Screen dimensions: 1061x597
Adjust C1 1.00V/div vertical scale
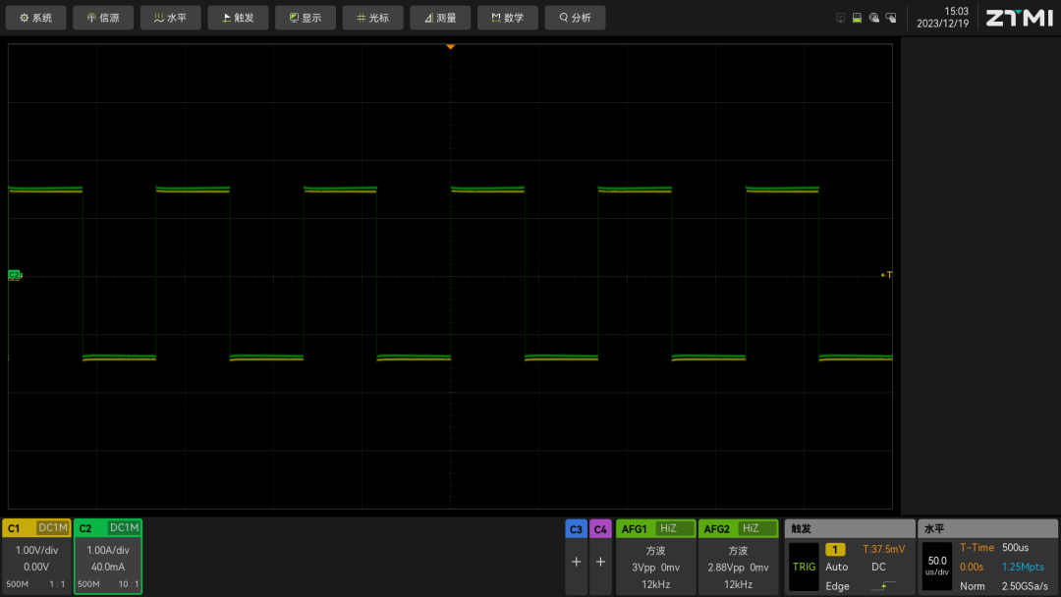(36, 550)
